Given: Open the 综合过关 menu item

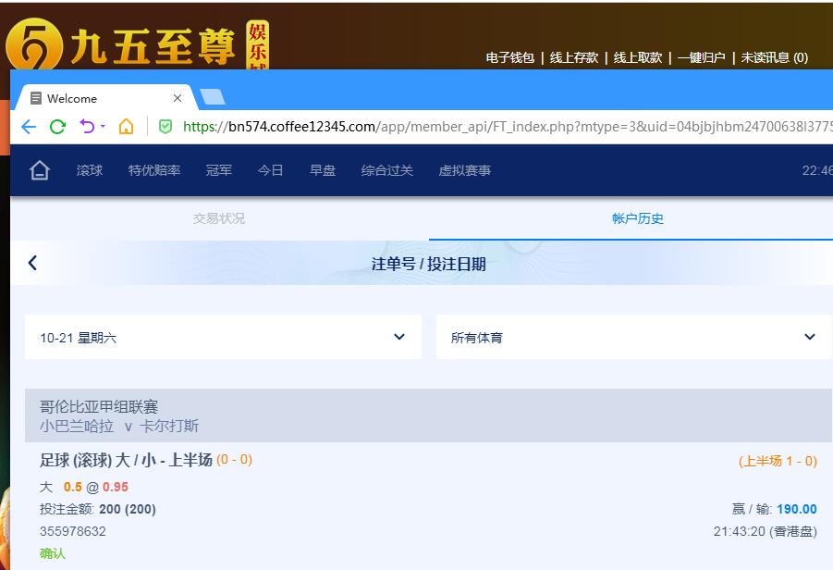Looking at the screenshot, I should [386, 170].
